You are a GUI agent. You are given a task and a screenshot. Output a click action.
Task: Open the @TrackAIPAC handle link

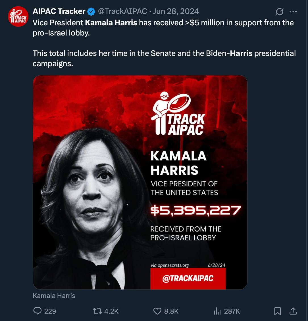(x=122, y=11)
